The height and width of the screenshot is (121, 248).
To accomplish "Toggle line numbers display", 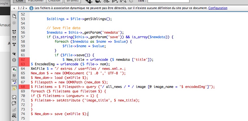I will (x=14, y=70).
